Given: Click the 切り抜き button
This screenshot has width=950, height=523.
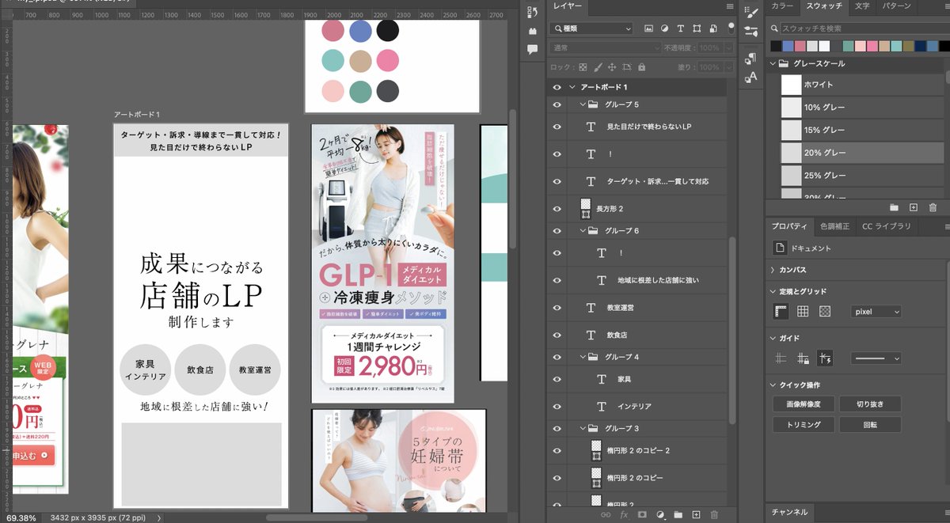Looking at the screenshot, I should point(870,404).
